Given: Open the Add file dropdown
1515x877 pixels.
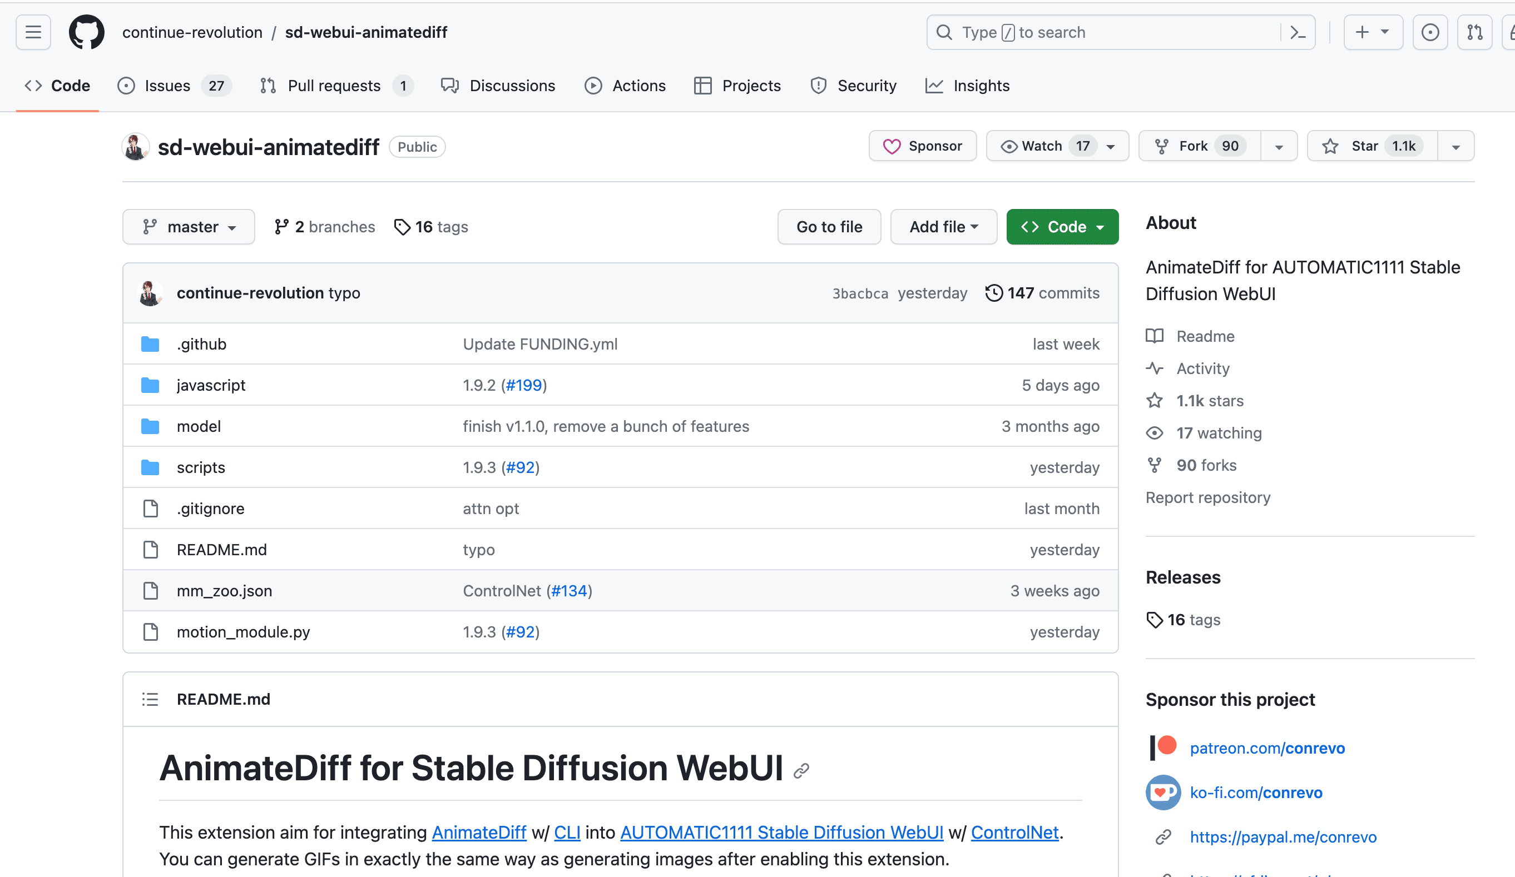Looking at the screenshot, I should [x=943, y=227].
